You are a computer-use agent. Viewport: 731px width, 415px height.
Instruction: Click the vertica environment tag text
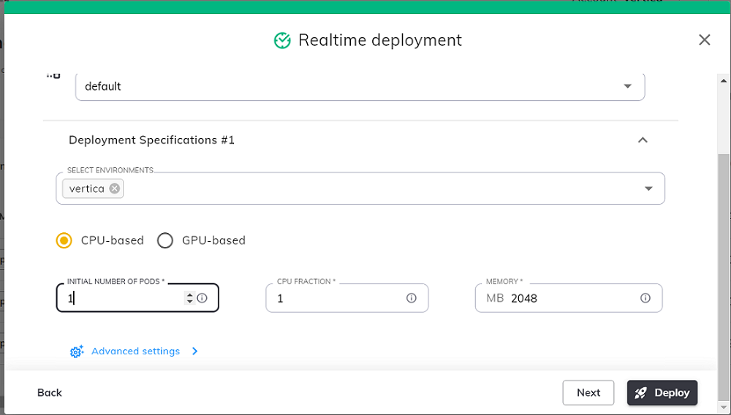pyautogui.click(x=87, y=189)
